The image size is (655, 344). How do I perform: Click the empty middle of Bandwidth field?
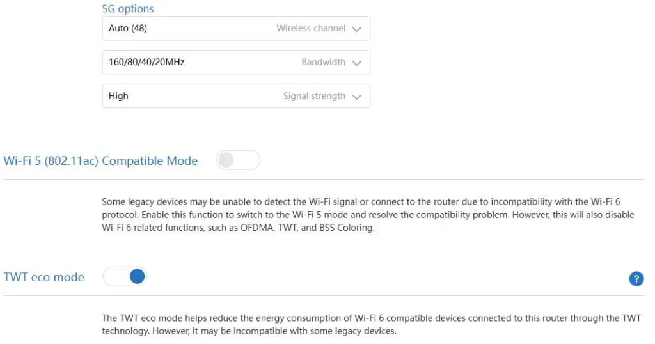point(242,62)
